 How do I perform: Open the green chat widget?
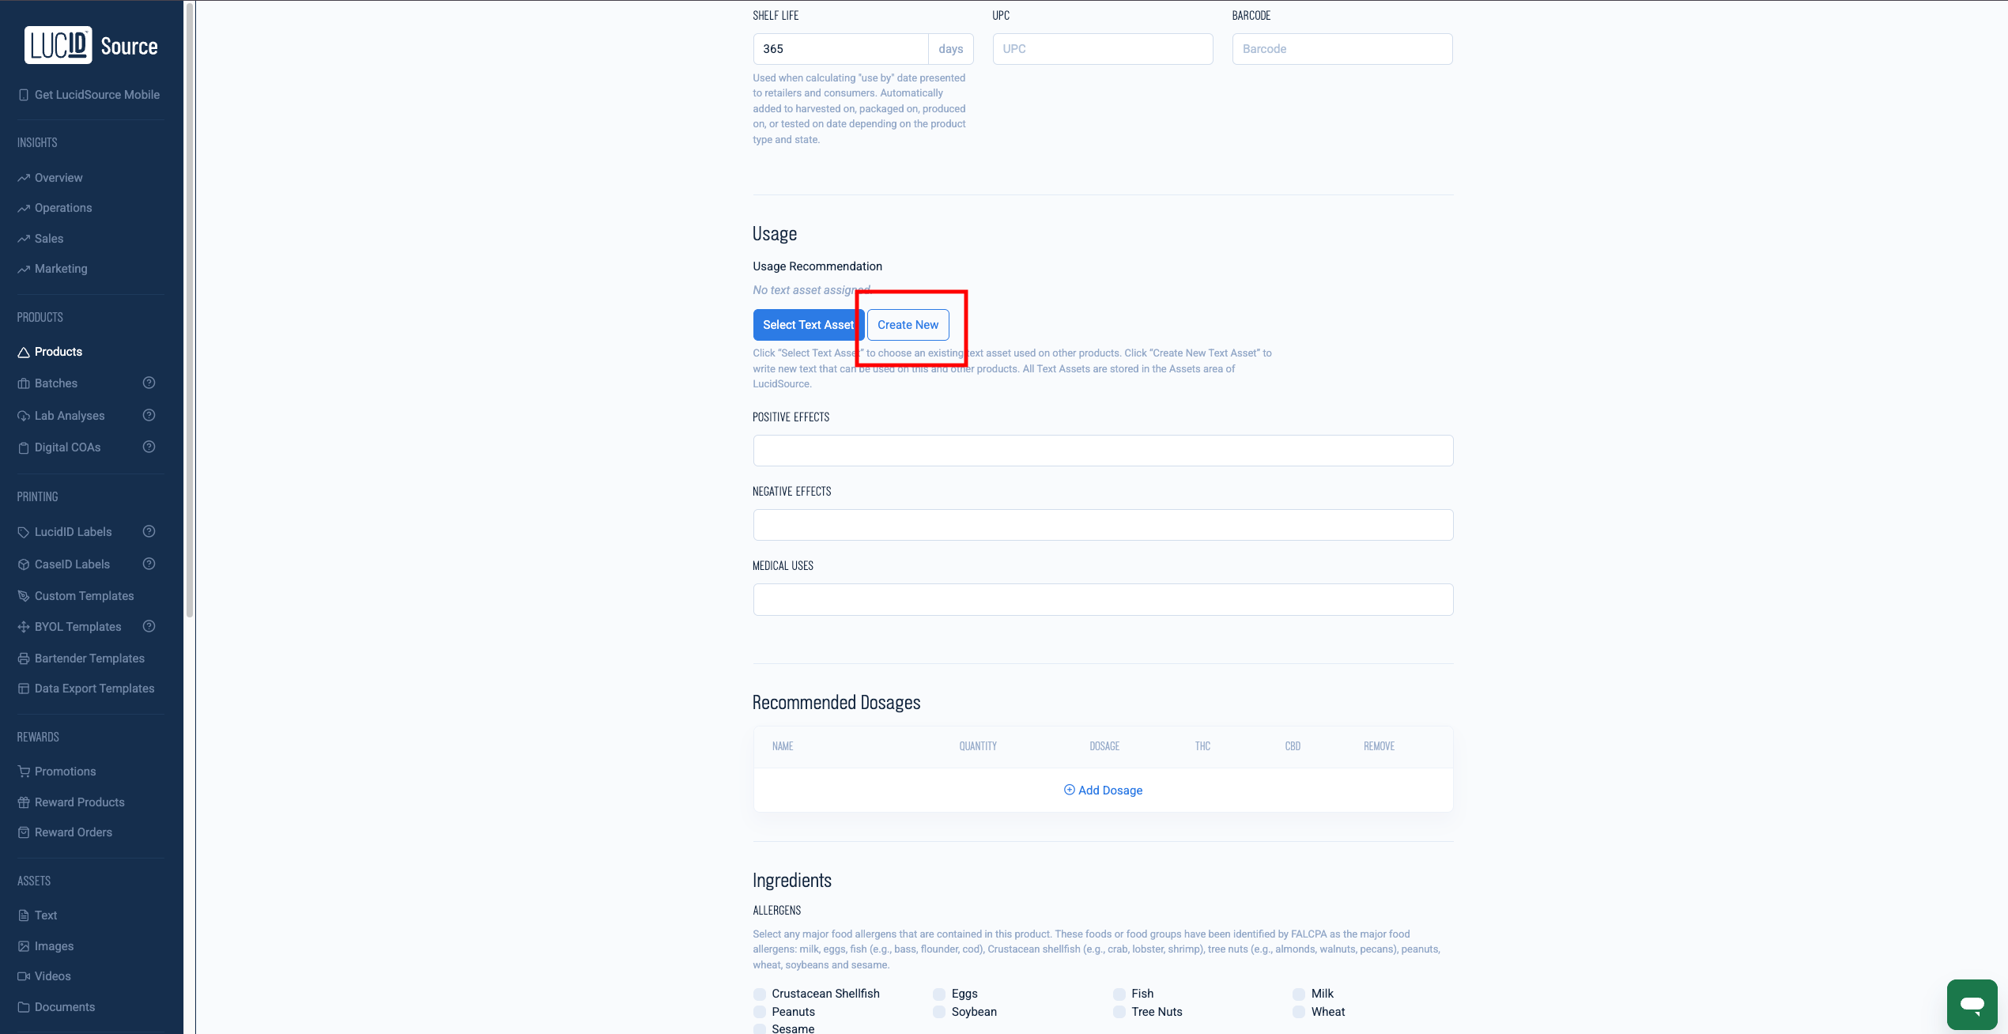[x=1972, y=1005]
